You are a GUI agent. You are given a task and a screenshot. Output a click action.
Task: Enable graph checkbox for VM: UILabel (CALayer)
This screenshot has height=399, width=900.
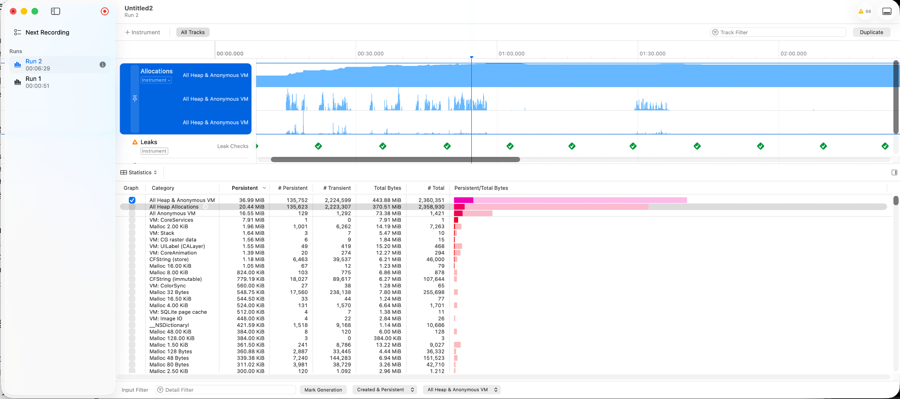click(132, 247)
